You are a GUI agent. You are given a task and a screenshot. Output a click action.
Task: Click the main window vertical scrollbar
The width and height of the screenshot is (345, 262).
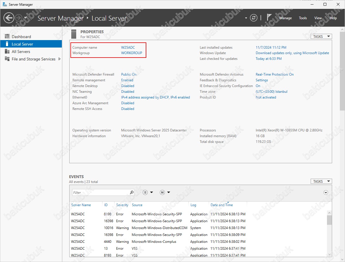342,71
